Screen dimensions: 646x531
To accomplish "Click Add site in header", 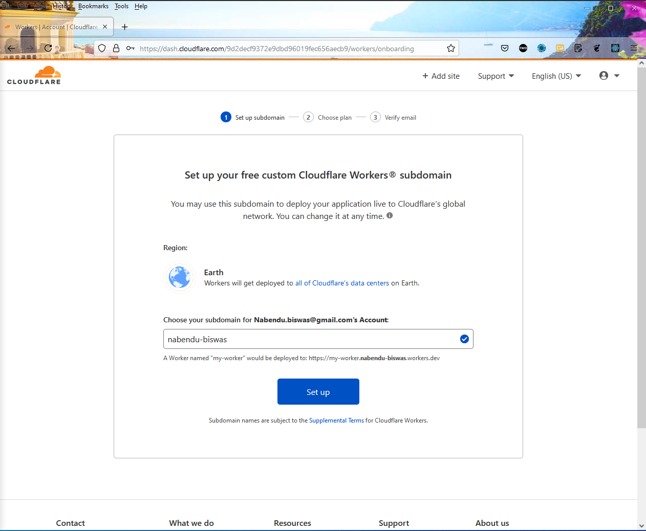I will pyautogui.click(x=441, y=76).
